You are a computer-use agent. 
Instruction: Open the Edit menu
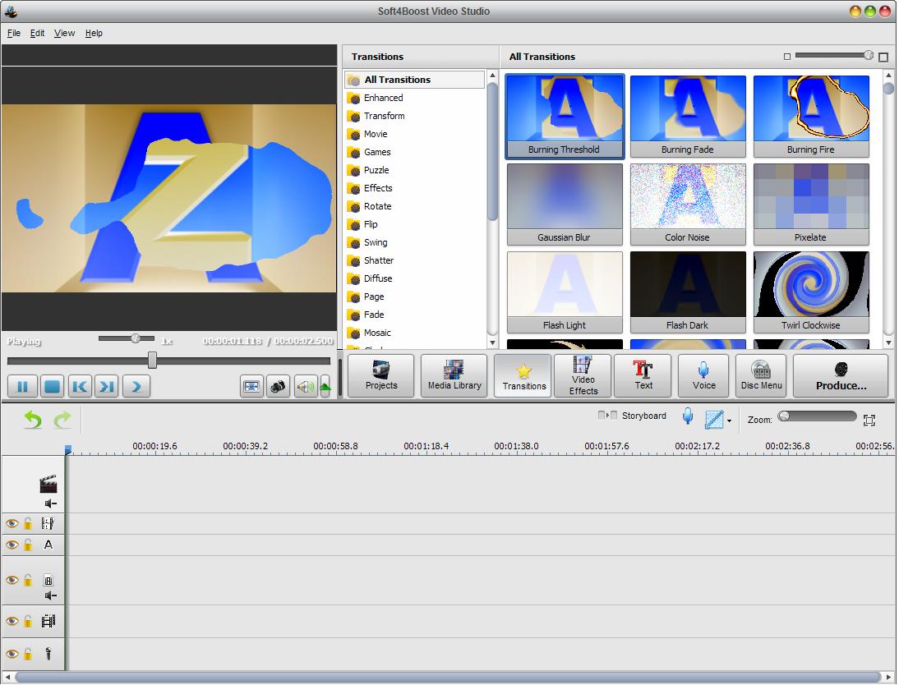coord(37,33)
